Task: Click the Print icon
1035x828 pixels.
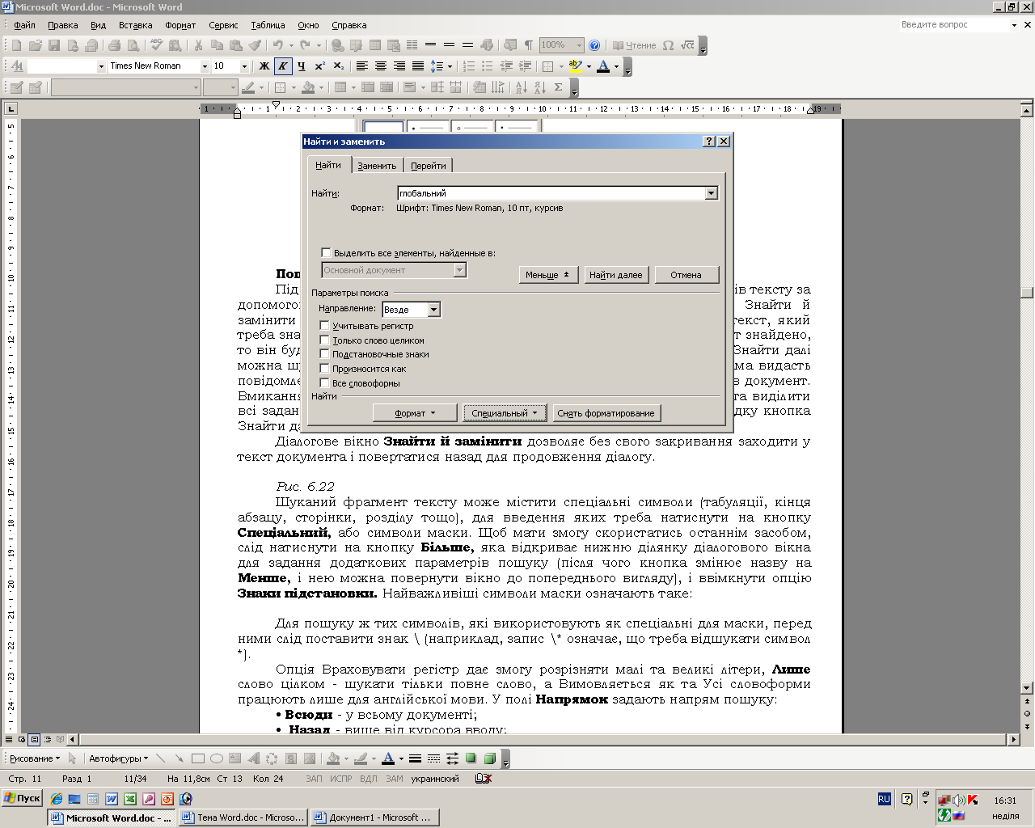Action: (x=114, y=45)
